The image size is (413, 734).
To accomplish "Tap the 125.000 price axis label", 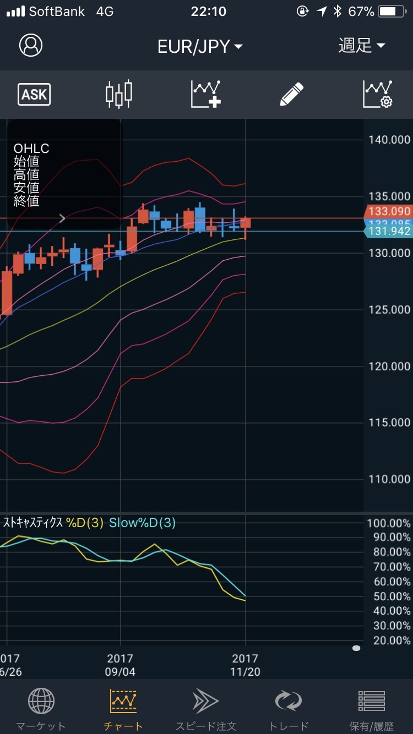I will point(389,310).
